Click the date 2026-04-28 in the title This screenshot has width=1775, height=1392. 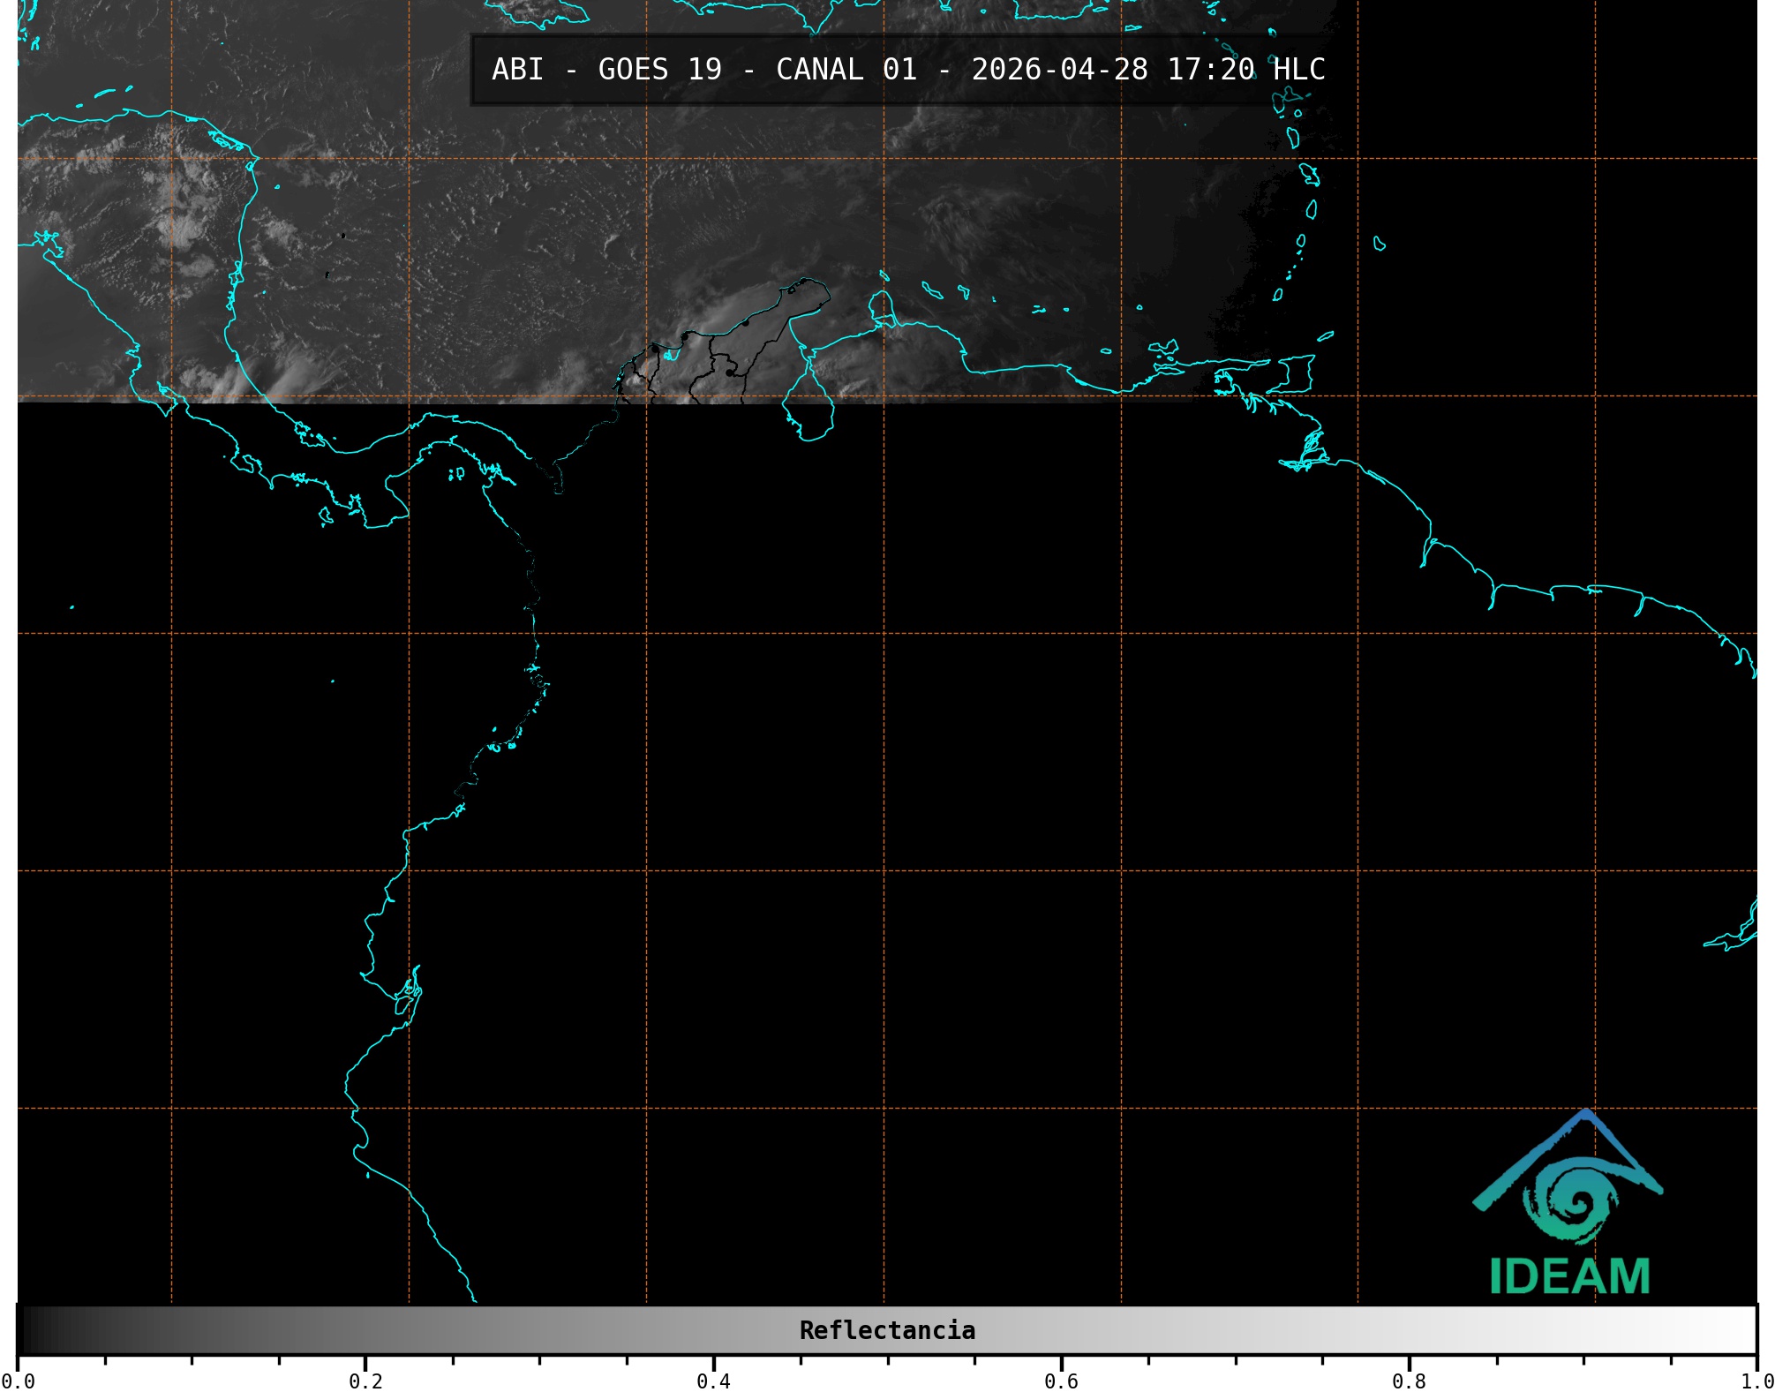(1059, 70)
